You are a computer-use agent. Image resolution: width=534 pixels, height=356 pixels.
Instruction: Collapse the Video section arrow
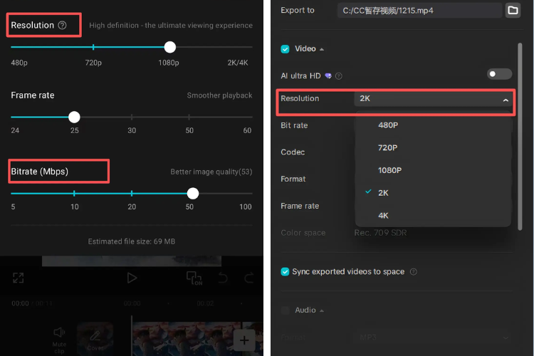[322, 50]
